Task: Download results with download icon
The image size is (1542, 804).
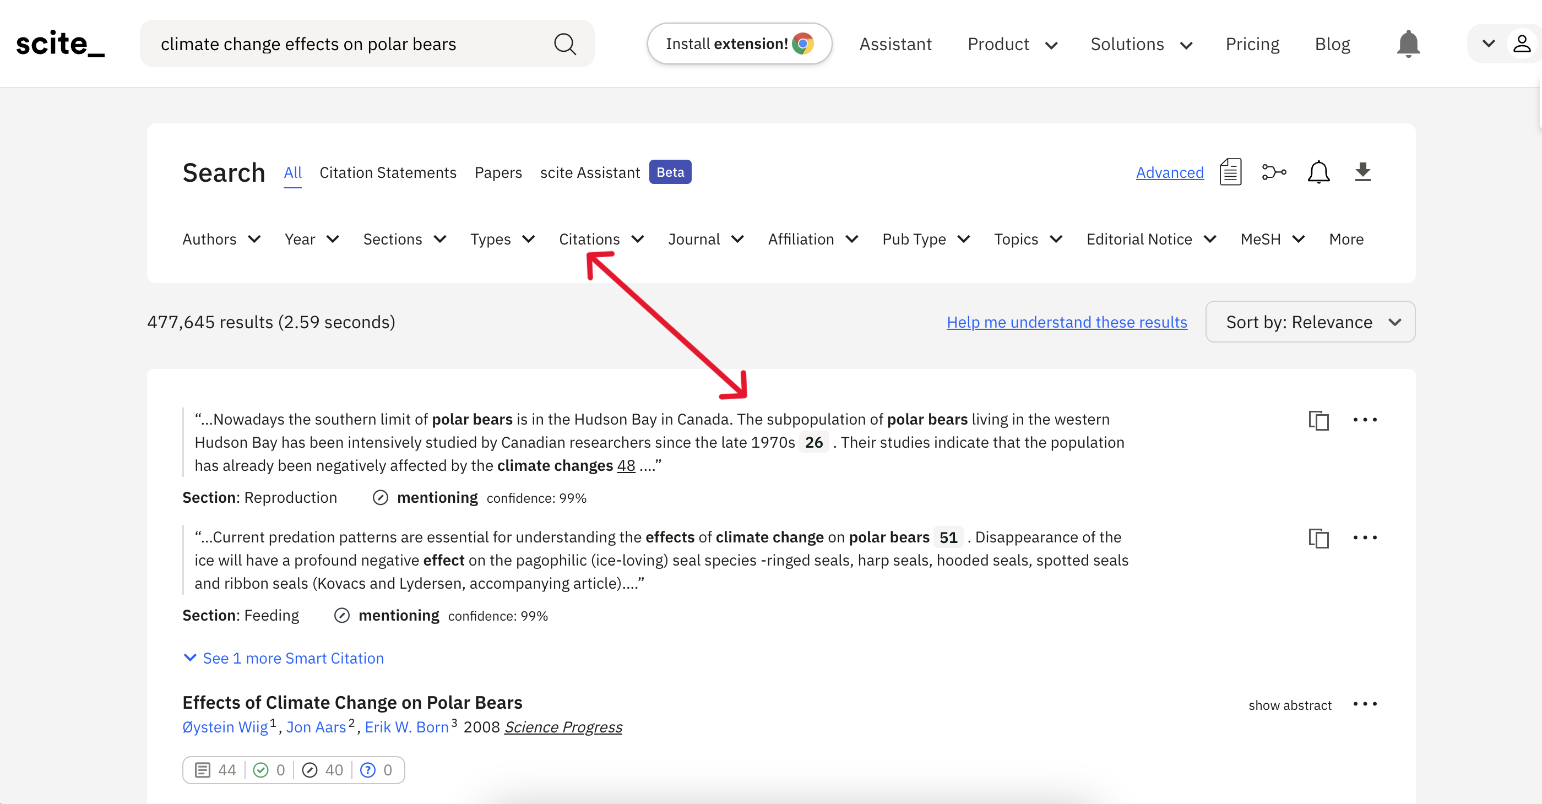Action: point(1362,172)
